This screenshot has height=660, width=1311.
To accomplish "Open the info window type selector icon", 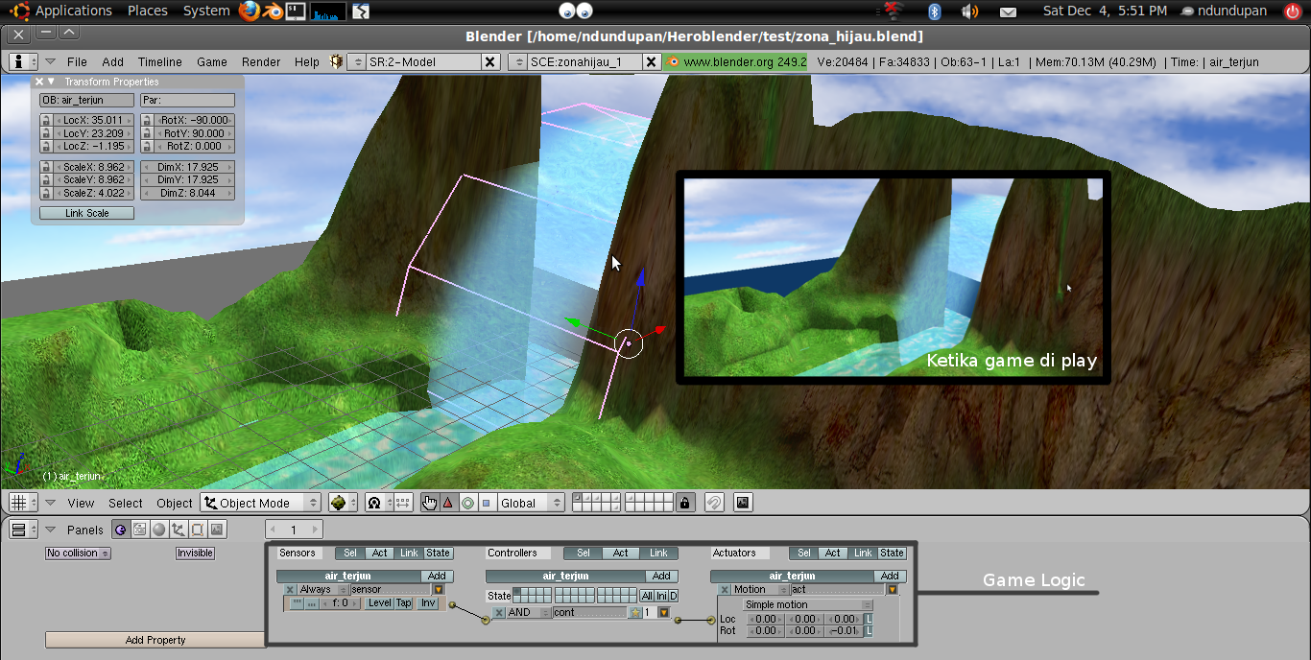I will click(23, 61).
